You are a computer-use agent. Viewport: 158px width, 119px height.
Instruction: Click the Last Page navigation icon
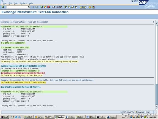pos(76,7)
